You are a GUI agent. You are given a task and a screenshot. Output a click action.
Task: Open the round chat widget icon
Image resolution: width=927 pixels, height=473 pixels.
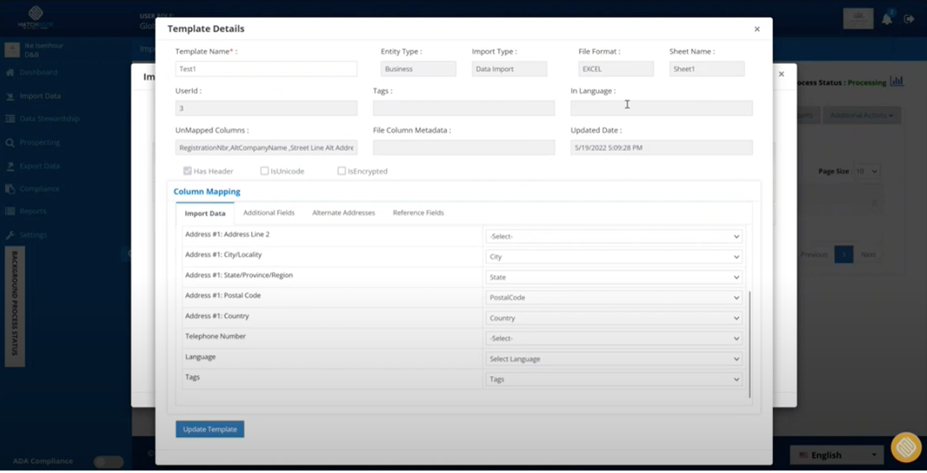906,447
